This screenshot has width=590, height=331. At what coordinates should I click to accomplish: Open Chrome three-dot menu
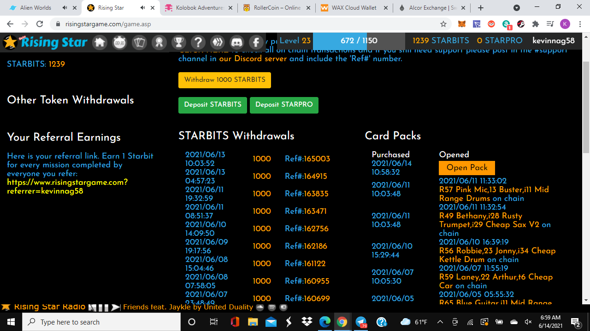pyautogui.click(x=580, y=24)
